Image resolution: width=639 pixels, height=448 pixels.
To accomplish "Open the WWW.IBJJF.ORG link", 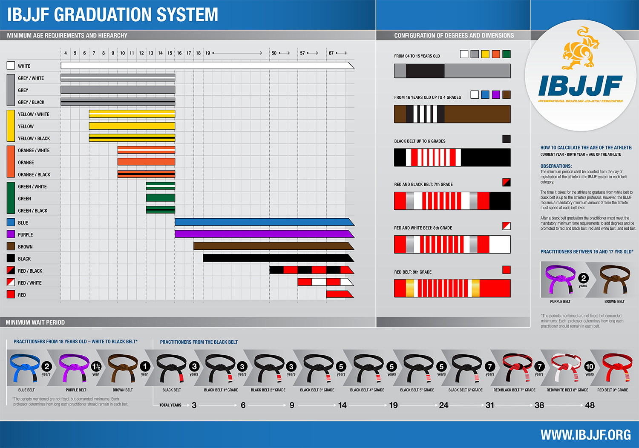I will pos(586,435).
